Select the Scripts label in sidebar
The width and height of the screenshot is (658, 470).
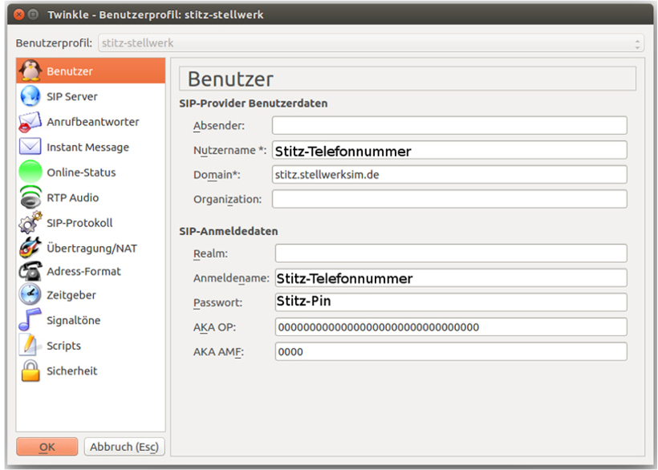click(63, 346)
